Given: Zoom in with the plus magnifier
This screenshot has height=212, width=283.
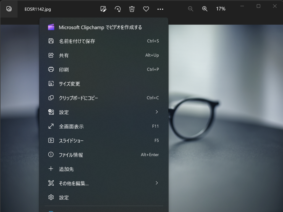Looking at the screenshot, I should coord(205,9).
